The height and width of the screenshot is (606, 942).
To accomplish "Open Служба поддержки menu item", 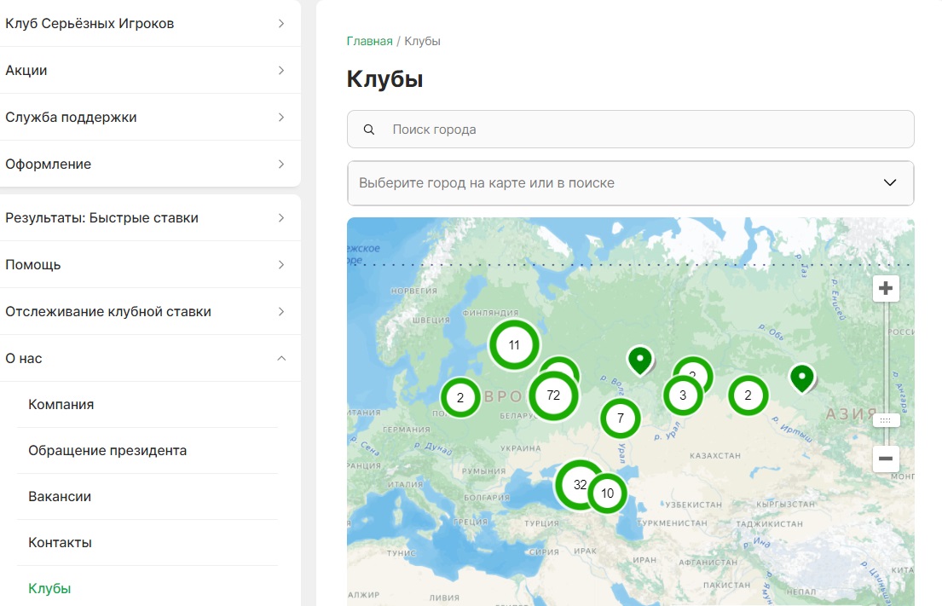I will pyautogui.click(x=150, y=117).
